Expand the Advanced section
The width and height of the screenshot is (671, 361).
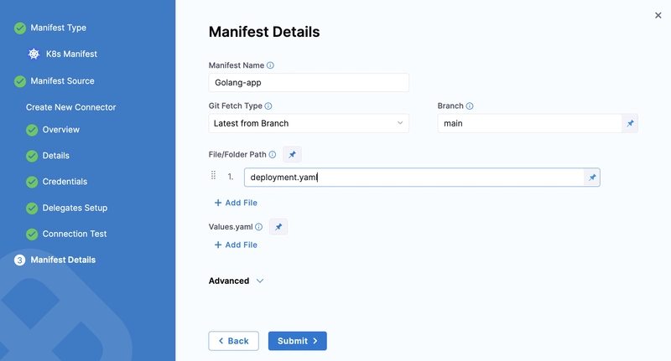coord(237,281)
